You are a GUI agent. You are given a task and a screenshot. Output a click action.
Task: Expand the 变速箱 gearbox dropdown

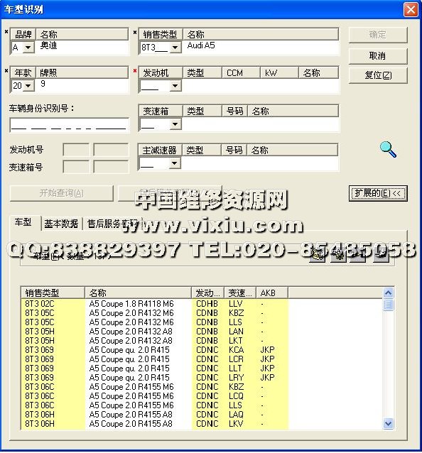[175, 124]
